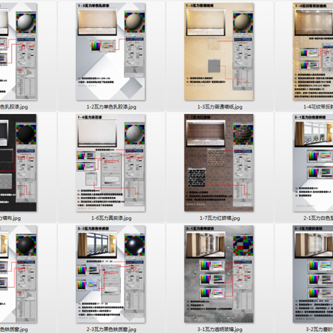Screen dimensions: 333x333
Task: Click the truncated file name 2-1瓦力白色
Action: click(318, 218)
